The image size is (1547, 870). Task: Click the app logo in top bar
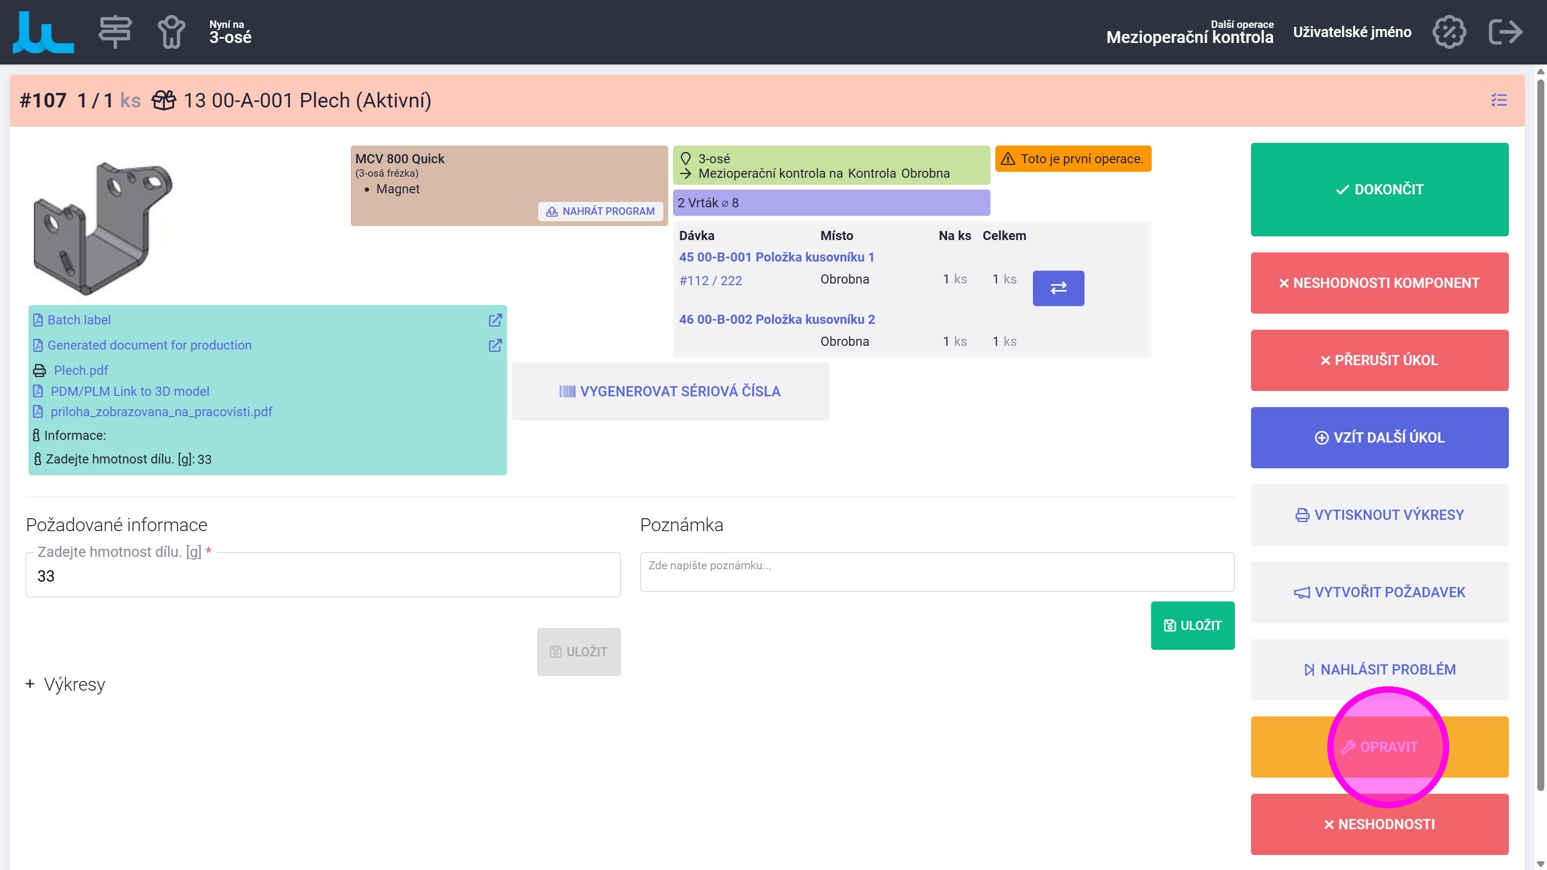[x=43, y=32]
